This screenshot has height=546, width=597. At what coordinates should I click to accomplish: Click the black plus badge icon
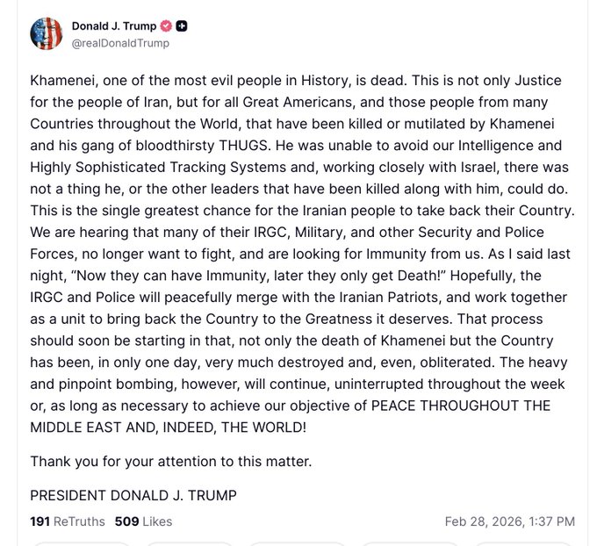pos(182,26)
